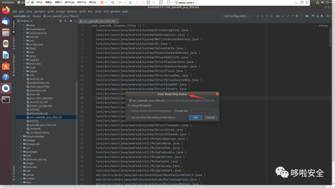Click the Stop square icon
The image size is (335, 188).
(x=271, y=16)
